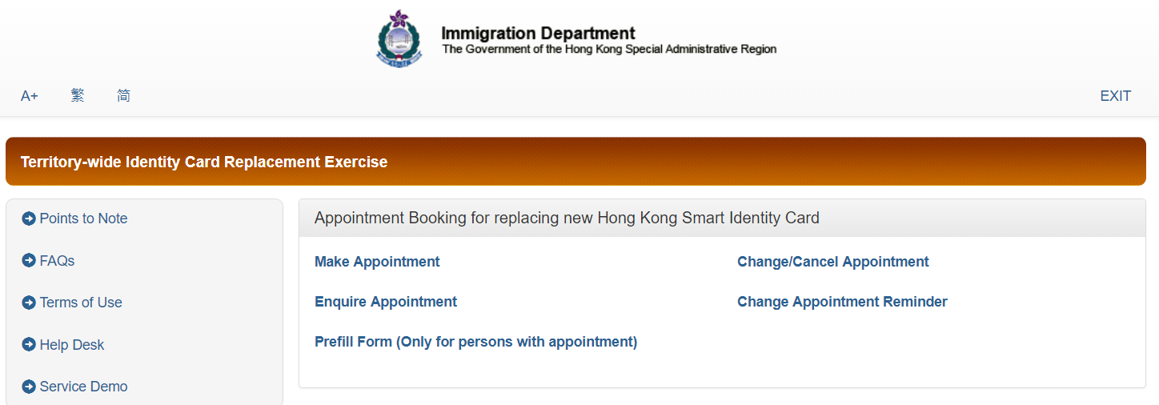Image resolution: width=1159 pixels, height=405 pixels.
Task: Open Enquire Appointment
Action: [x=386, y=302]
